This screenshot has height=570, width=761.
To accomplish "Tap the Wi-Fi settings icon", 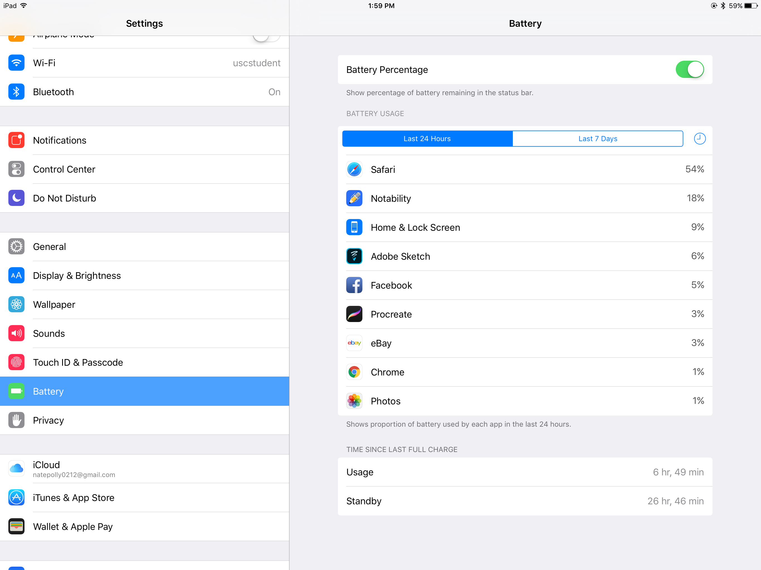I will coord(16,63).
